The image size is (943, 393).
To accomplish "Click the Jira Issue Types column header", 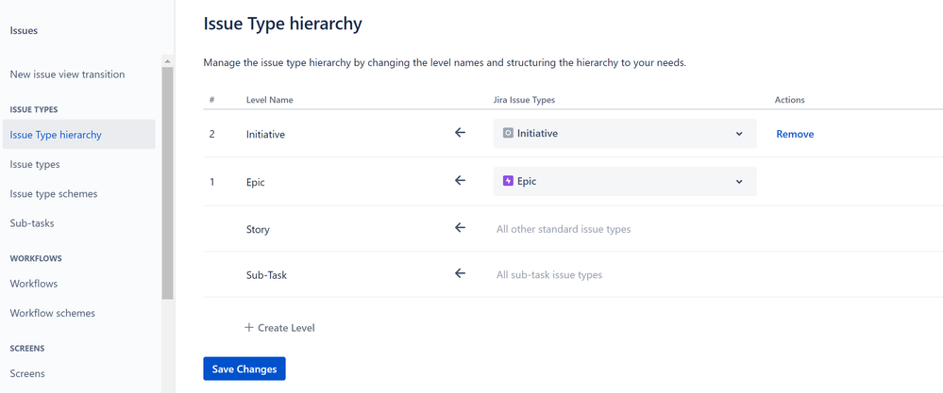I will pos(524,100).
